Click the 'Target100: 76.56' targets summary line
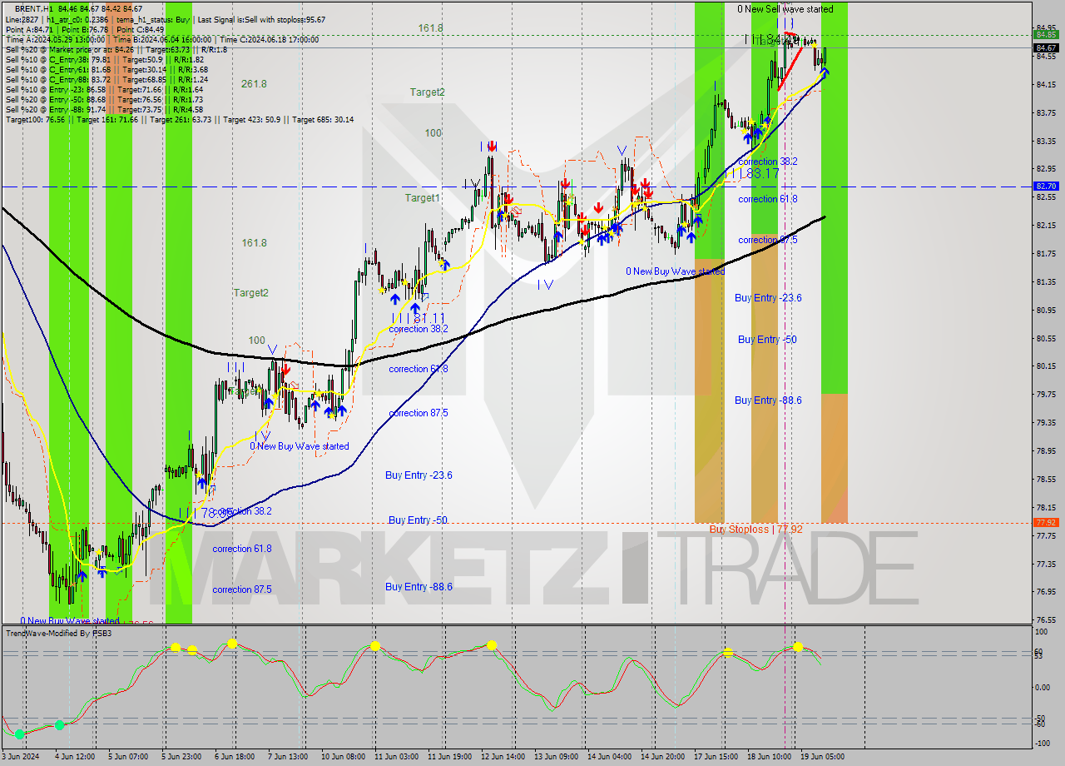 tap(179, 119)
